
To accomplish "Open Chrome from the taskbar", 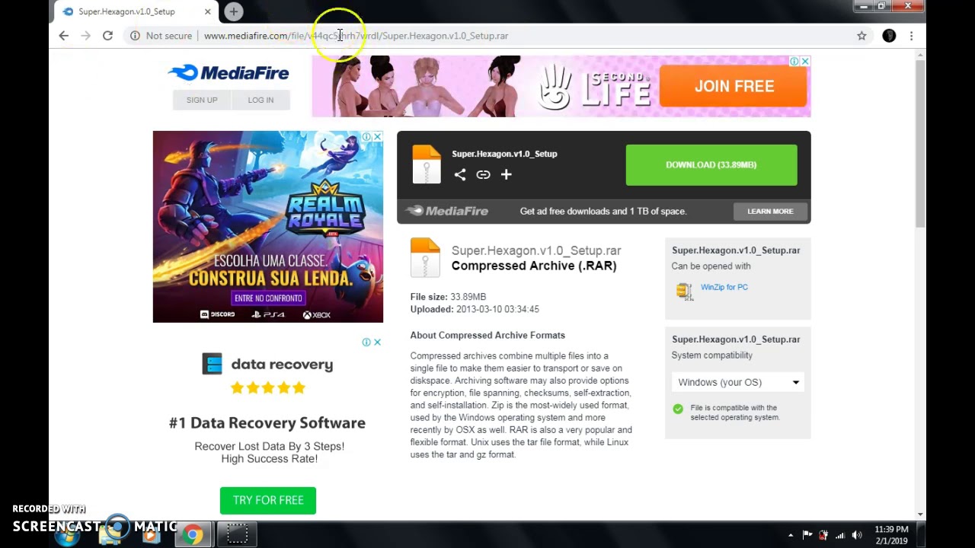I will [193, 535].
